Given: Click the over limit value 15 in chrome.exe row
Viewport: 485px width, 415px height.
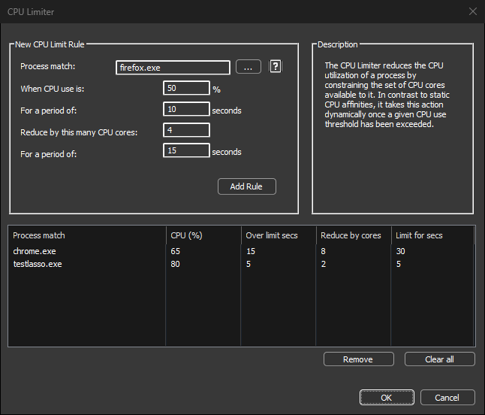Looking at the screenshot, I should pos(251,251).
